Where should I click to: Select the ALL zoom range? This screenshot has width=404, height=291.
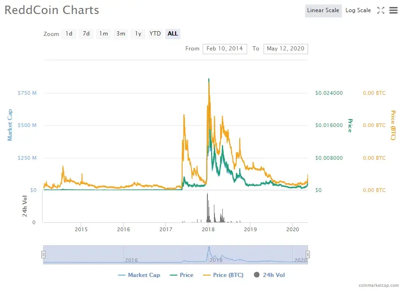click(173, 34)
